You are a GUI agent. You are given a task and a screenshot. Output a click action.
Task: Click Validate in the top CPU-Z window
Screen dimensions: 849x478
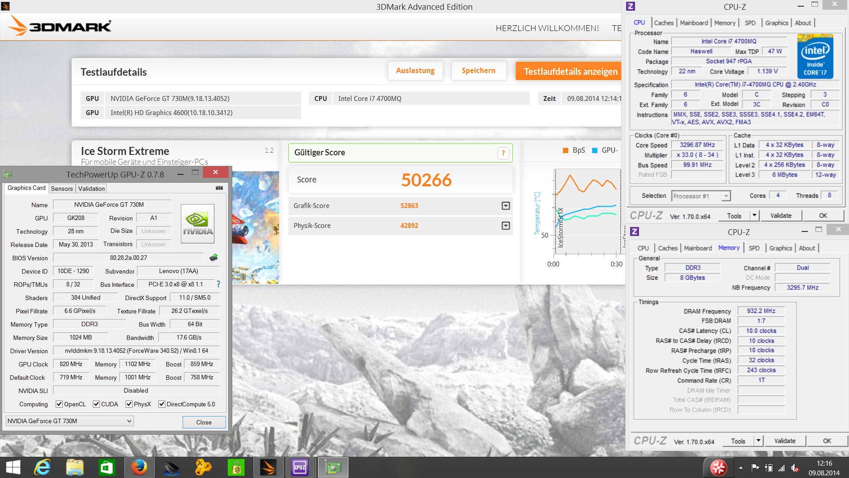[x=781, y=216]
